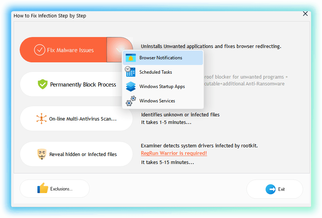Choose Scheduled Tasks in the popup menu

click(156, 72)
